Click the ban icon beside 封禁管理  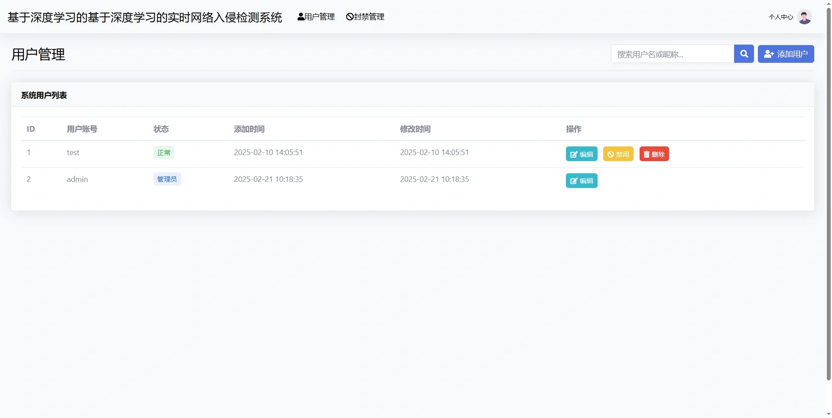(x=350, y=16)
